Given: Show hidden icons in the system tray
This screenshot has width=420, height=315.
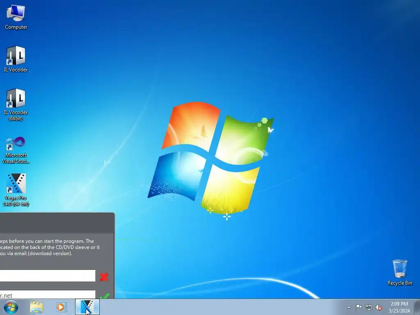Looking at the screenshot, I should click(349, 307).
